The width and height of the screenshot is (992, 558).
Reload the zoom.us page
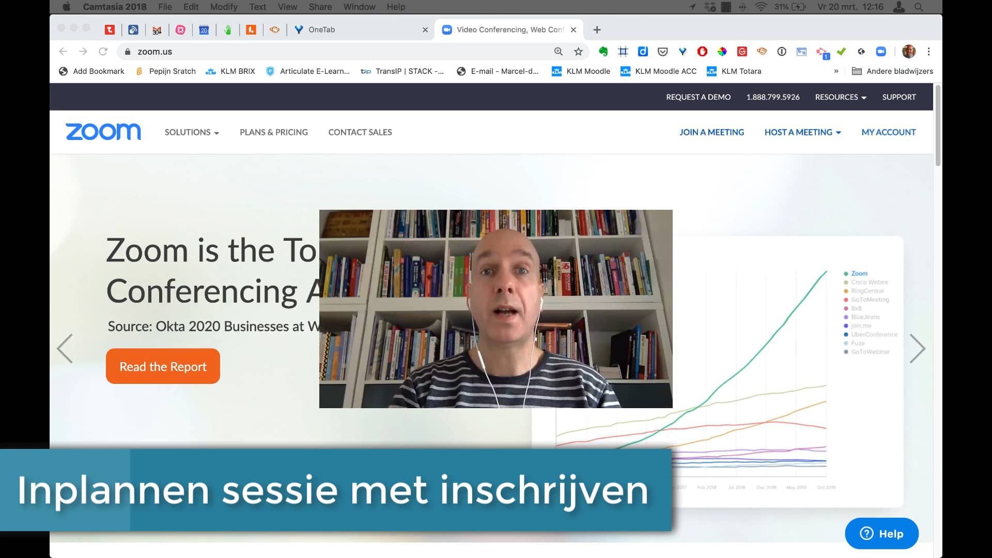click(x=103, y=51)
